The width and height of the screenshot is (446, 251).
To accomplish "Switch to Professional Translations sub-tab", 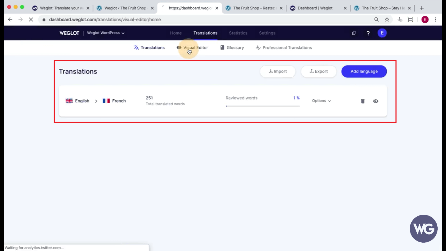I will click(284, 48).
